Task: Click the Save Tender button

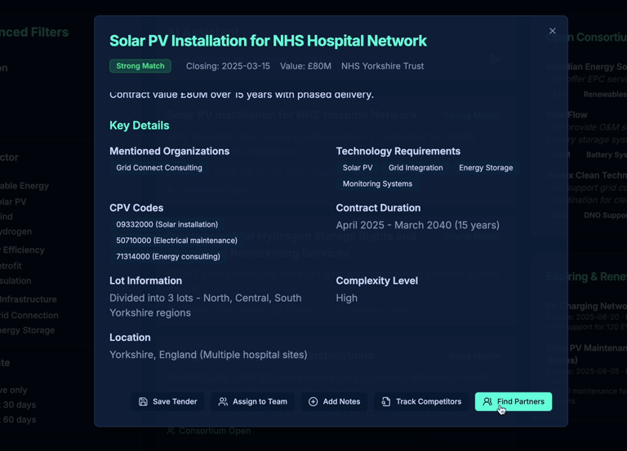Action: (x=168, y=401)
